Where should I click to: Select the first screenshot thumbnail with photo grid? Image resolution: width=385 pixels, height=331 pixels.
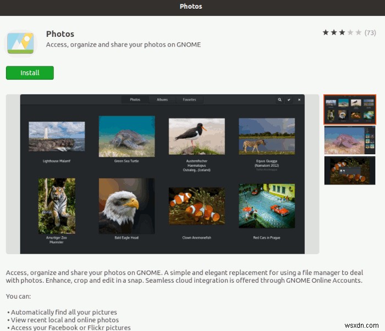[350, 110]
